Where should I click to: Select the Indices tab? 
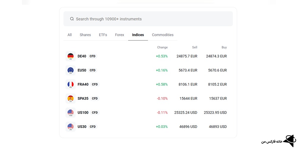[x=138, y=35]
